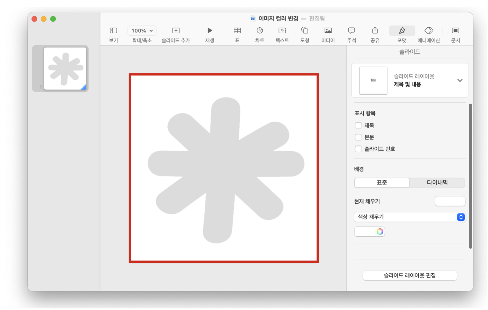Click the 슬라이드 inspector tab header
Image resolution: width=488 pixels, height=310 pixels.
pos(410,52)
